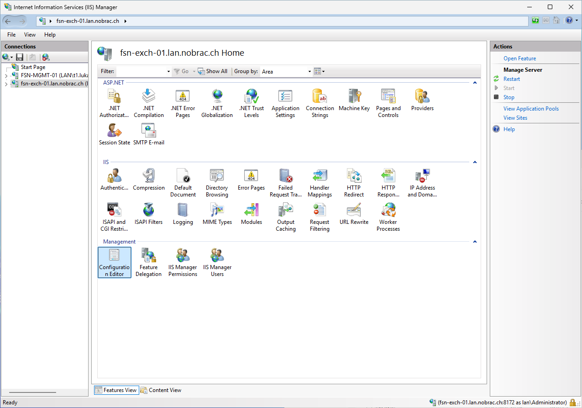Click Open Feature action link

[x=519, y=58]
